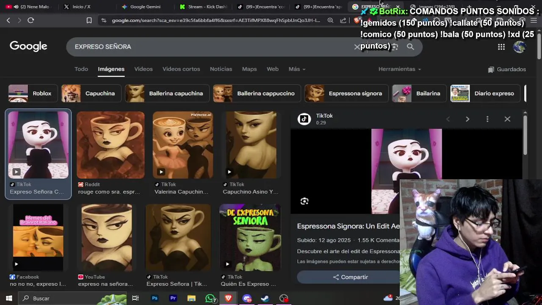Launch Photoshop from the taskbar

[x=155, y=298]
